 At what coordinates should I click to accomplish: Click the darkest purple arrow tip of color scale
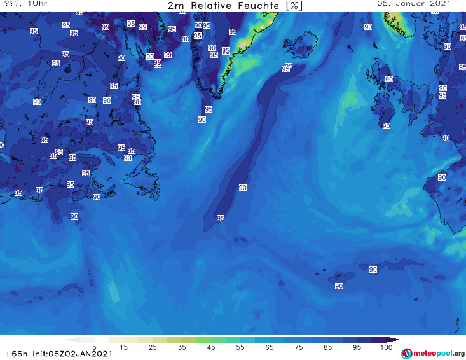tap(394, 340)
